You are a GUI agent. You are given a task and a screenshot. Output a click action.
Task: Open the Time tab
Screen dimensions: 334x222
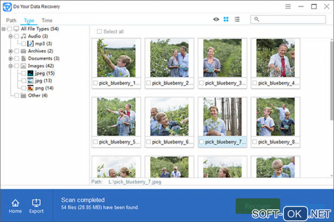[x=47, y=20]
